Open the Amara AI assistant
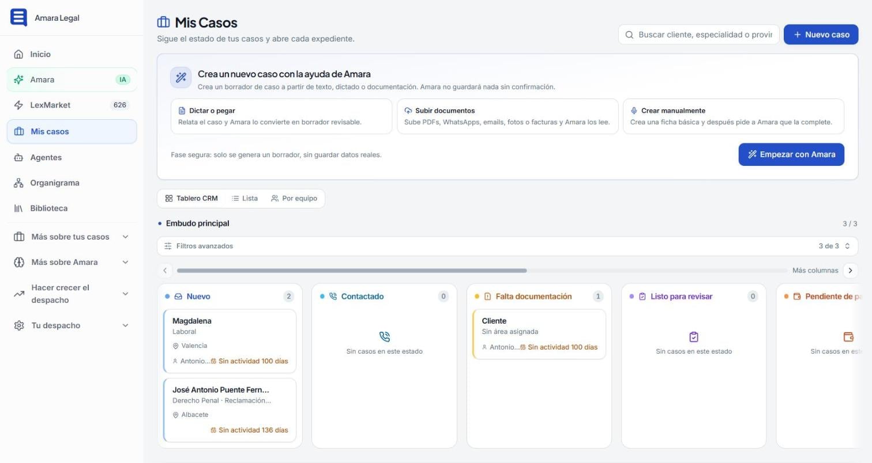This screenshot has width=872, height=463. click(72, 79)
